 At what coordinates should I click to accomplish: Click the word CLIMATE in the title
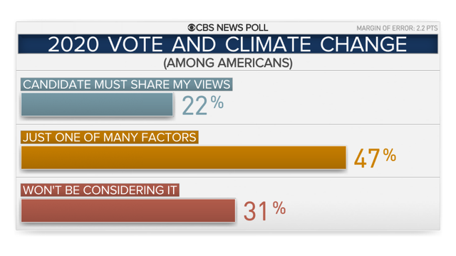point(269,44)
